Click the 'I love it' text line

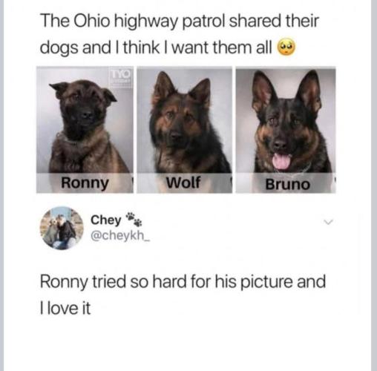click(x=65, y=308)
